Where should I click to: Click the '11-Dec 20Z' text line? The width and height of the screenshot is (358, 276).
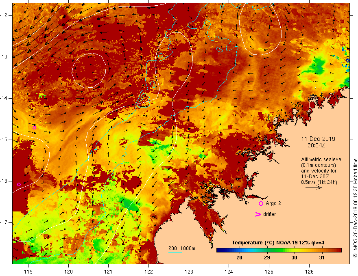click(x=314, y=177)
